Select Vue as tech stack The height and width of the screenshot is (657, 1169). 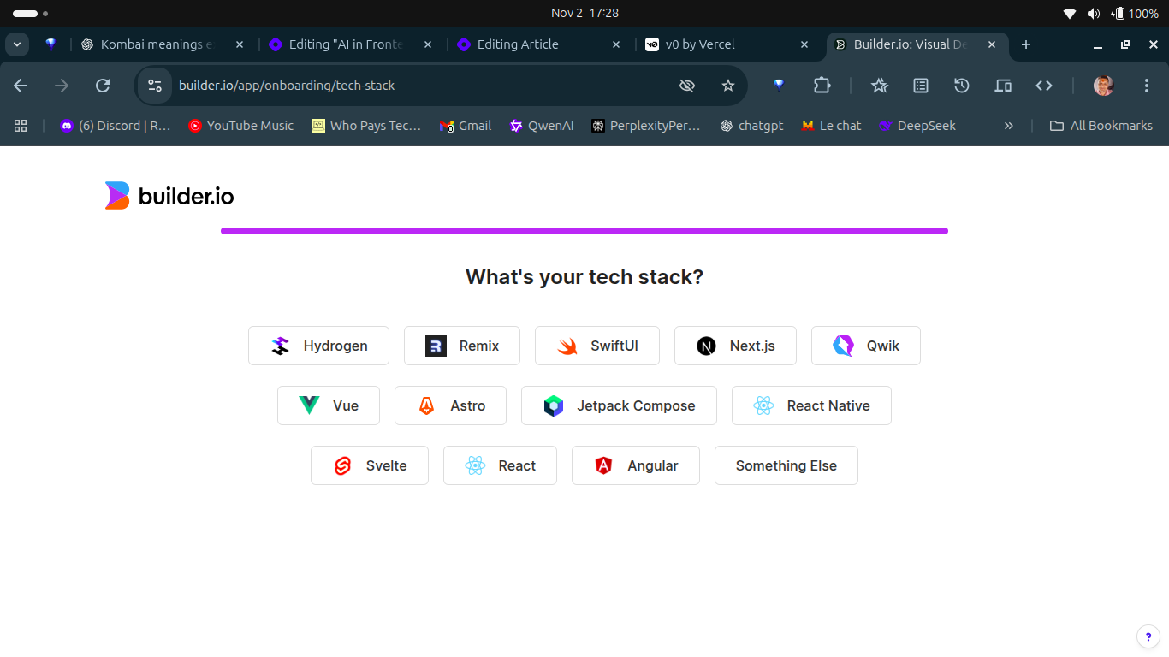pyautogui.click(x=329, y=405)
